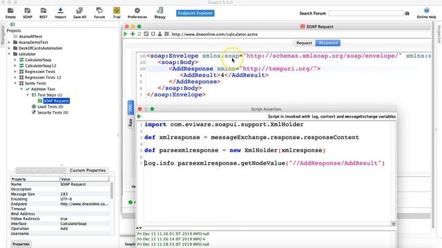Screen dimensions: 442x248
Task: Switch to the Request tab
Action: point(304,43)
